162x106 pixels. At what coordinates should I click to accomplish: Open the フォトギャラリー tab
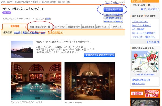click(x=60, y=27)
